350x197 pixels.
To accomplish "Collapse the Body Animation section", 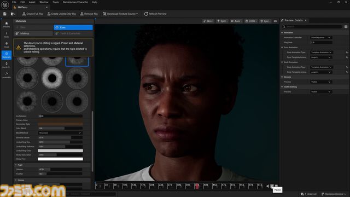I will [282, 62].
